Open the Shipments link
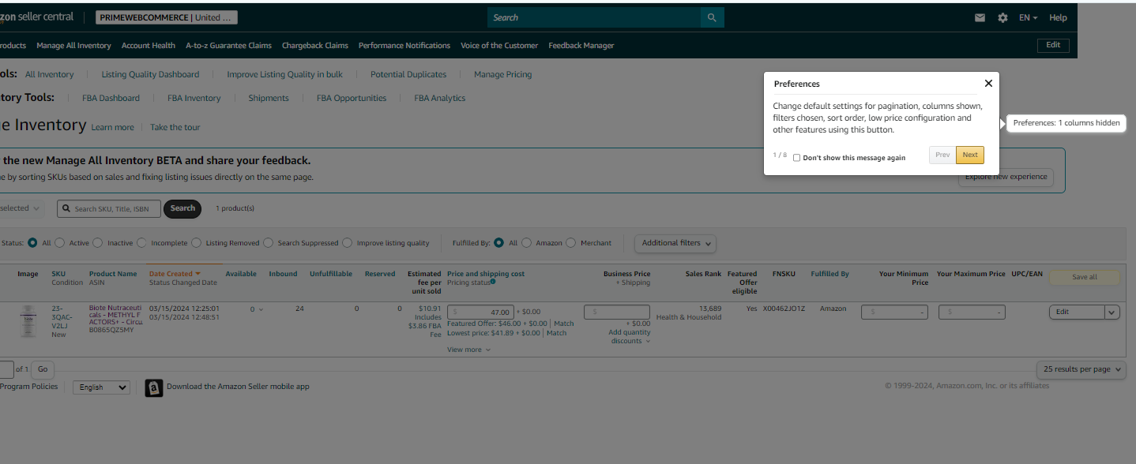The width and height of the screenshot is (1136, 464). click(269, 98)
